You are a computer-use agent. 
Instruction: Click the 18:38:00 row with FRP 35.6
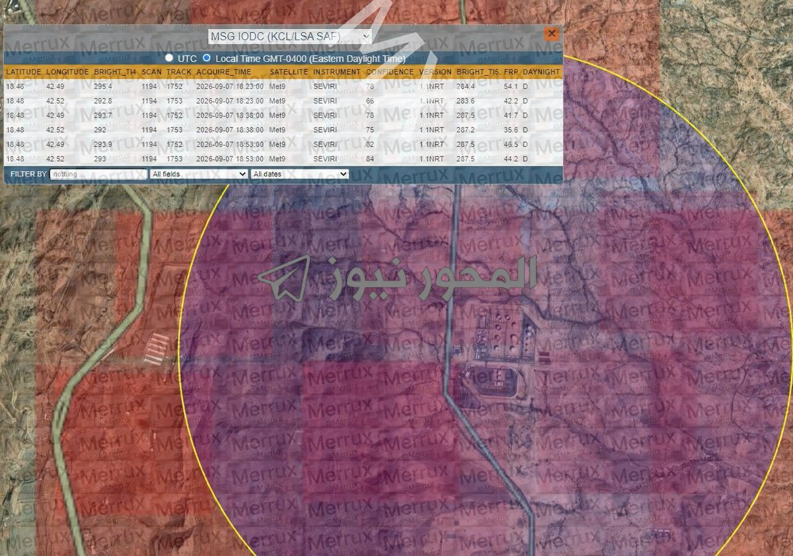click(x=283, y=130)
